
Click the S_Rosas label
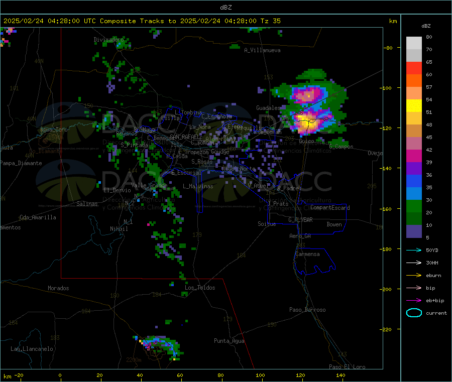pos(202,162)
